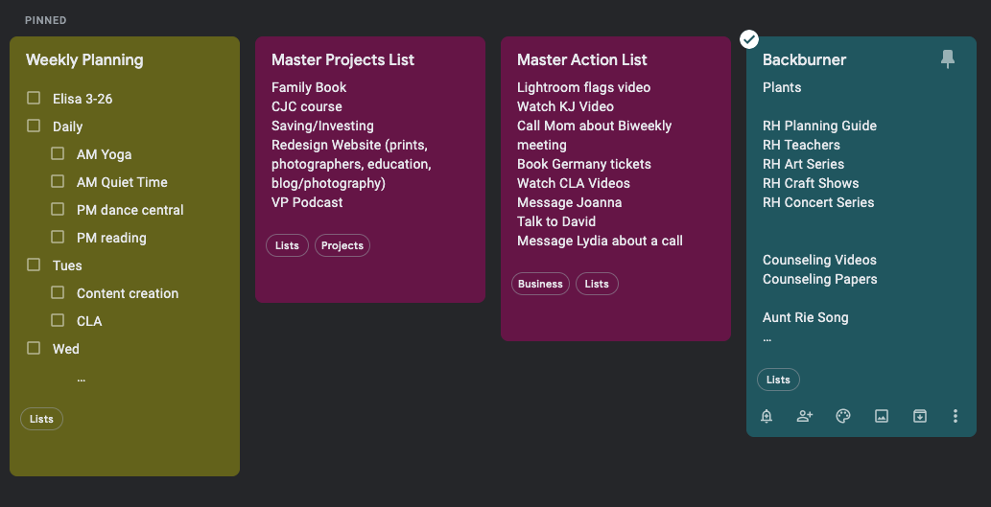
Task: Add a collaborator to Backburner note
Action: 805,416
